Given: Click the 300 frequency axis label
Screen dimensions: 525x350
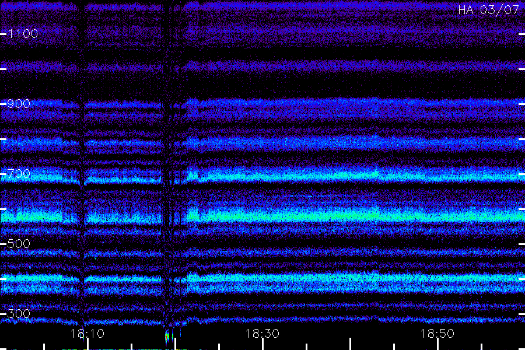Looking at the screenshot, I should pos(19,314).
